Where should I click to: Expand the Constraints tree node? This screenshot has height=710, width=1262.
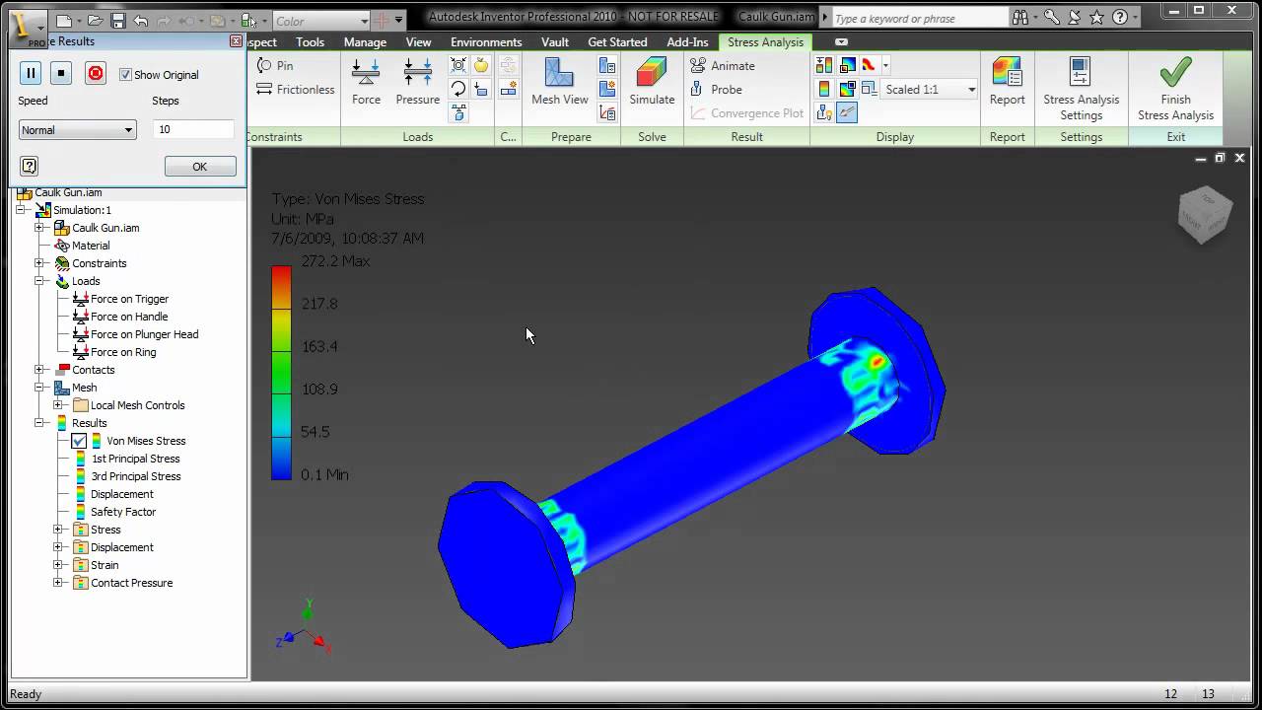point(39,263)
